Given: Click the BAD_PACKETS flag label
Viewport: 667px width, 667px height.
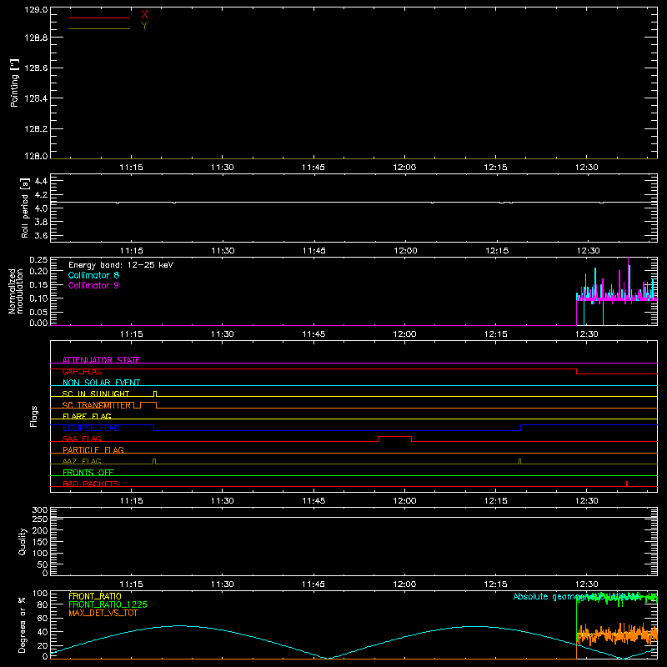Looking at the screenshot, I should 91,484.
